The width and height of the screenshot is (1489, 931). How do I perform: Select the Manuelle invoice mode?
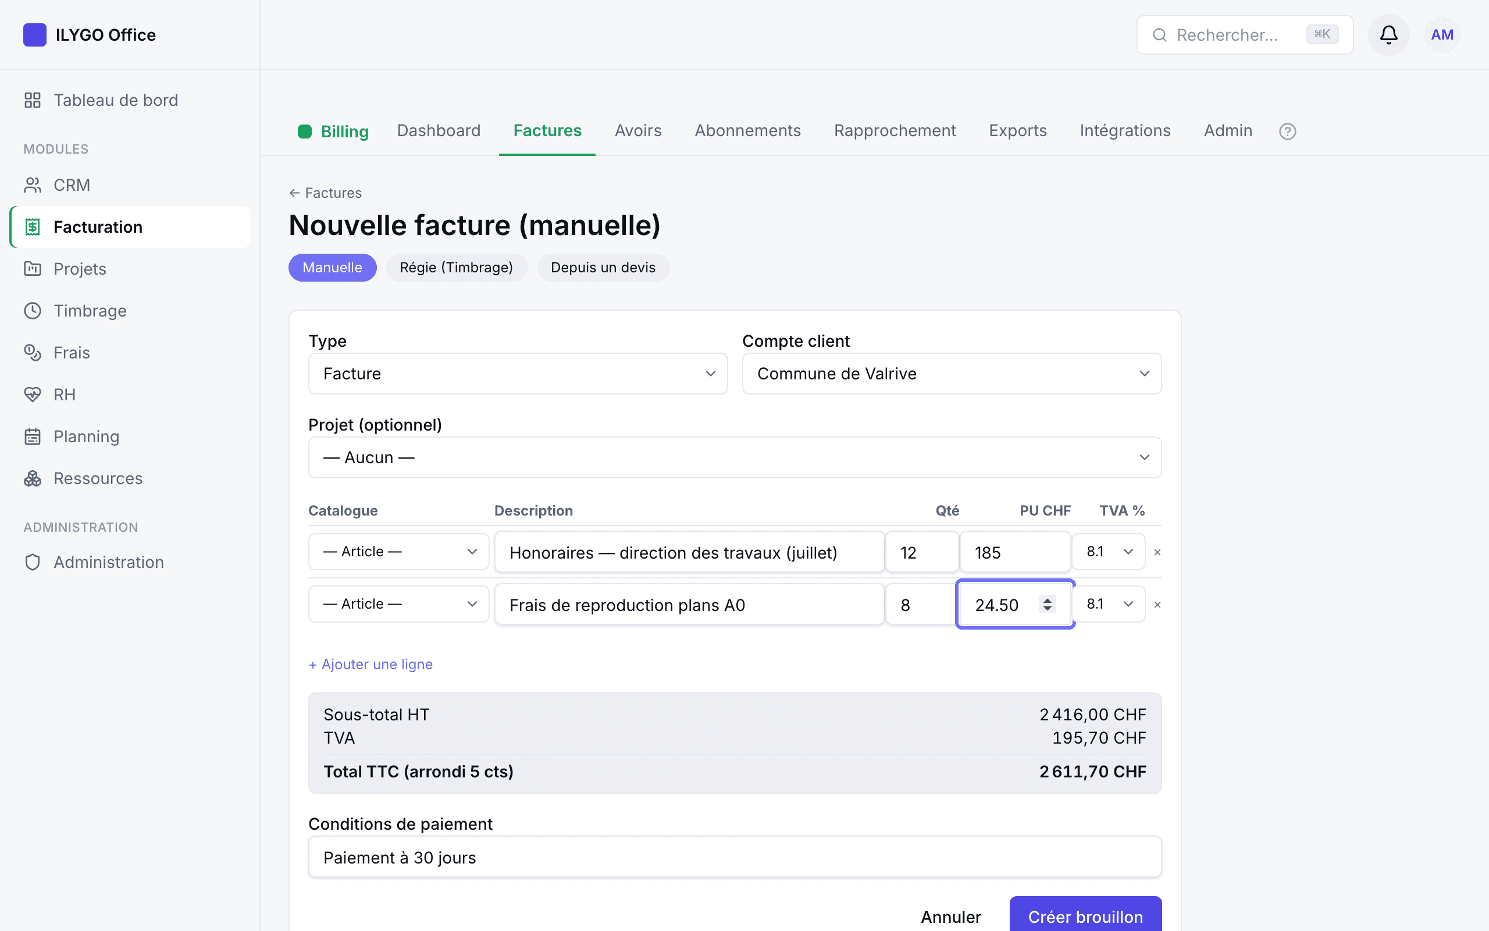click(332, 267)
